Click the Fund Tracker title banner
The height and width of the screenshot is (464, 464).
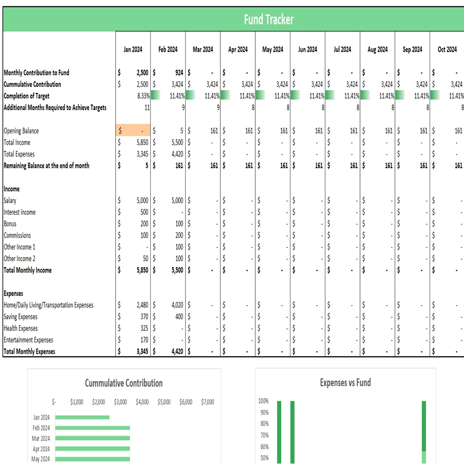click(x=268, y=19)
